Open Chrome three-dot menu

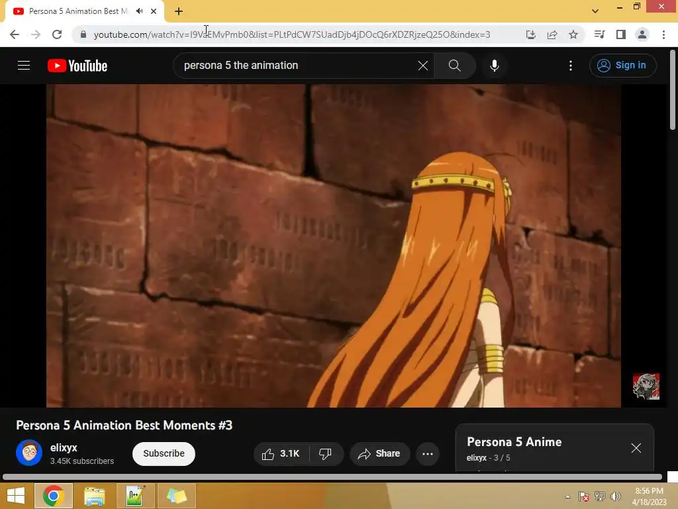pos(663,34)
